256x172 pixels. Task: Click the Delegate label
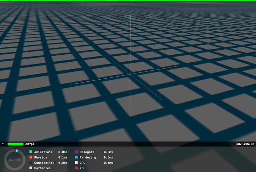pos(87,152)
